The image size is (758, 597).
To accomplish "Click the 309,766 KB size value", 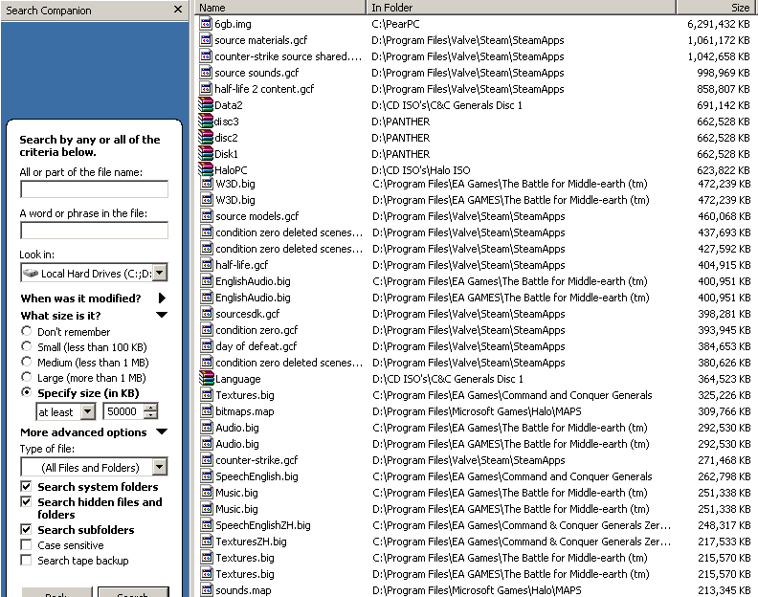I will point(725,411).
